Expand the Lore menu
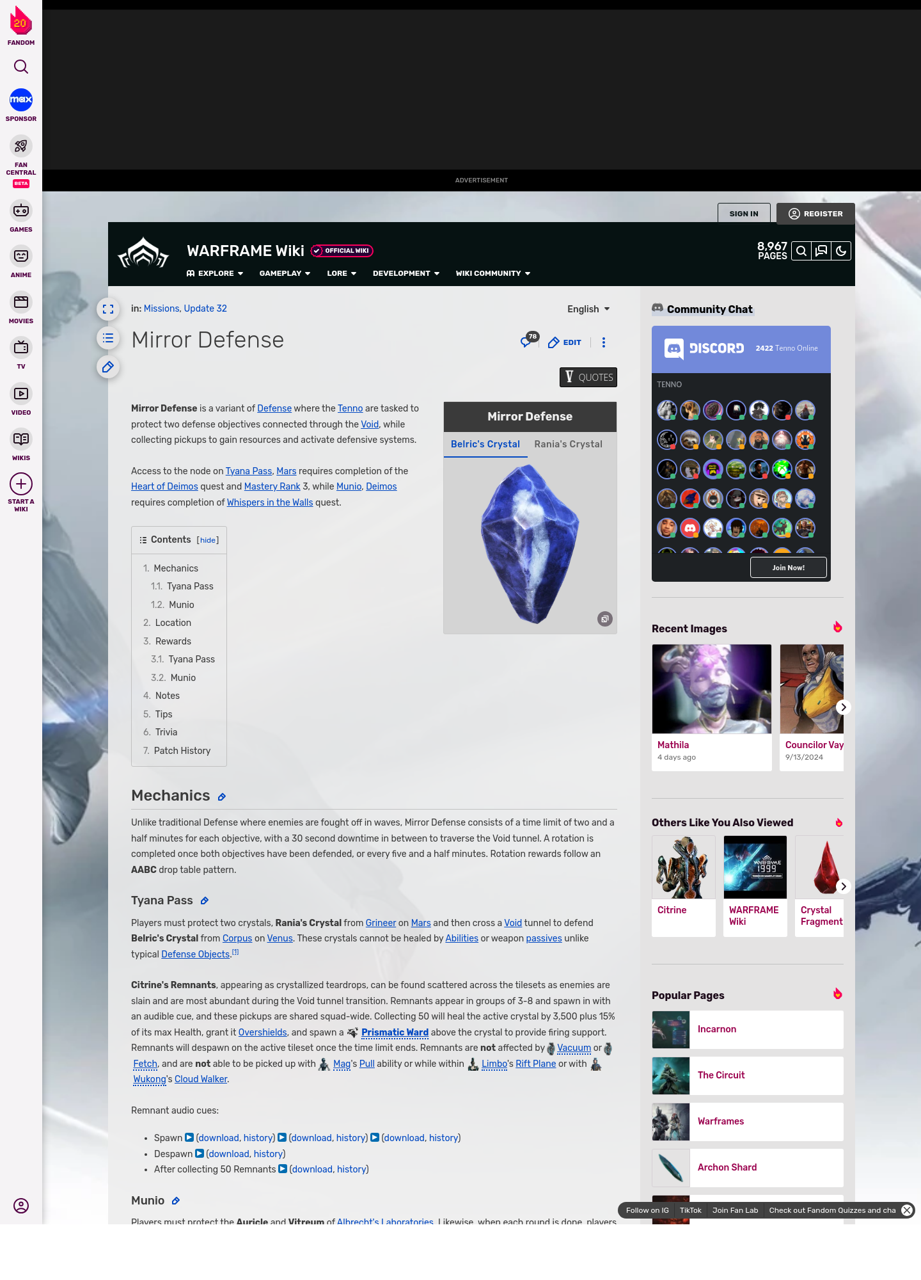921x1280 pixels. pos(342,273)
